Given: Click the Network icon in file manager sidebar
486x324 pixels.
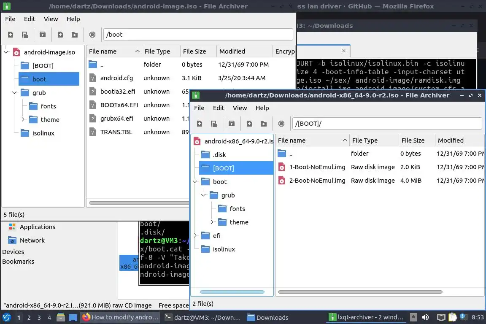Looking at the screenshot, I should click(12, 240).
